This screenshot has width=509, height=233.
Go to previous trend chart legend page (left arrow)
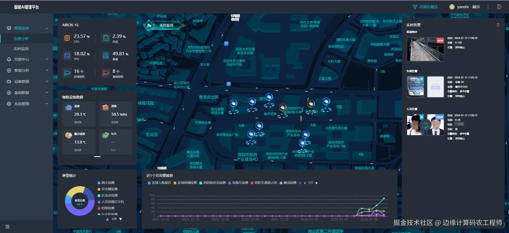click(x=305, y=183)
